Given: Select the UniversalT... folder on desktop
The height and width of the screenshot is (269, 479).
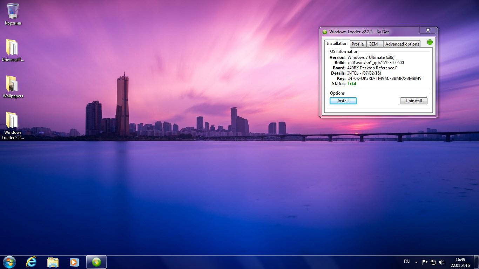Looking at the screenshot, I should pyautogui.click(x=13, y=50).
